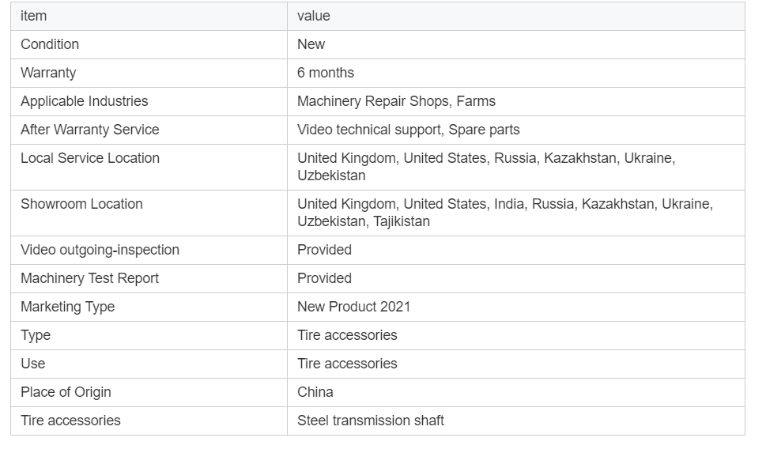Click the 'New' condition value
Viewport: 781px width, 449px height.
click(x=311, y=44)
